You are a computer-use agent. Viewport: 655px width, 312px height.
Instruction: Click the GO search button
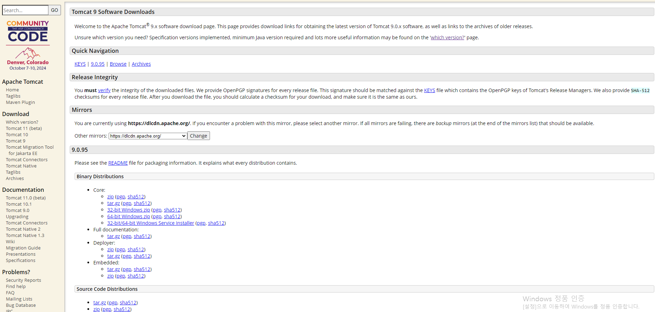55,10
